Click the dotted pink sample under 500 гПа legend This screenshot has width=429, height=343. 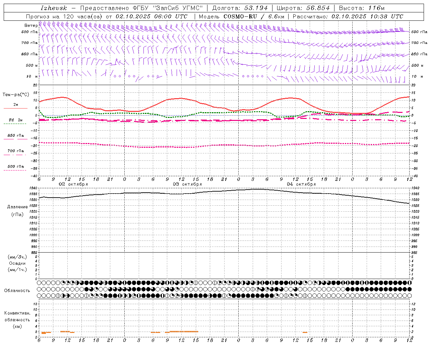[15, 170]
